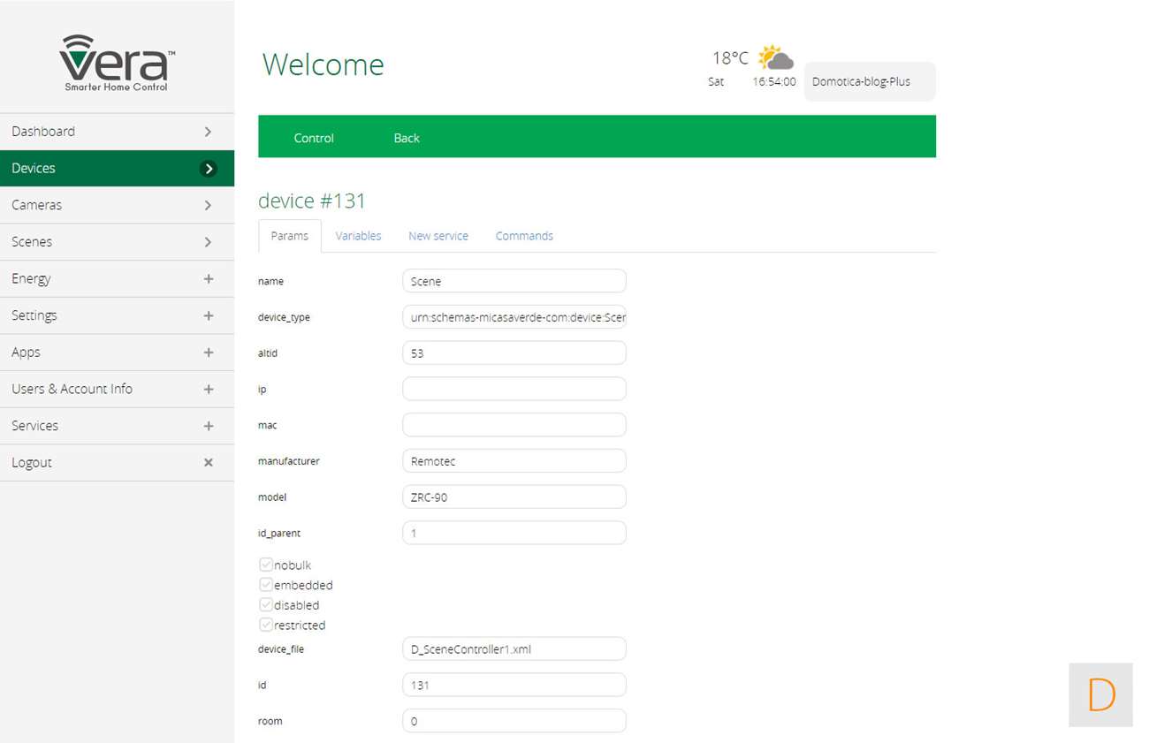Open the Commands tab
This screenshot has height=743, width=1149.
coord(524,236)
